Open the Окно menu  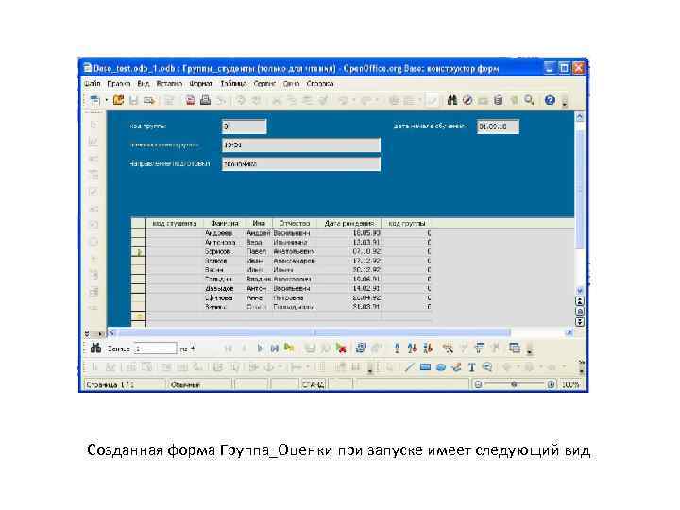291,83
